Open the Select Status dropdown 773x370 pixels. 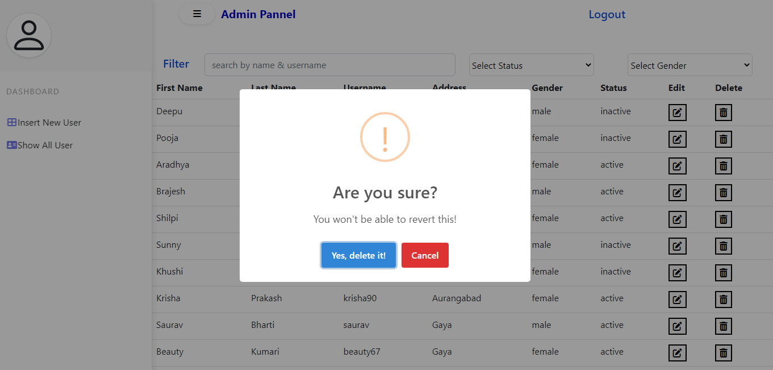tap(531, 65)
